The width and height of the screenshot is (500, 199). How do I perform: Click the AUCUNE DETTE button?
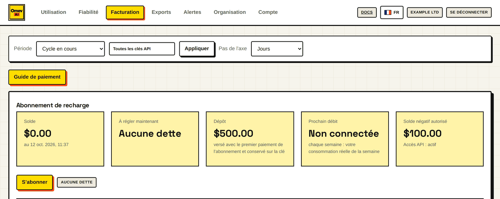[77, 182]
